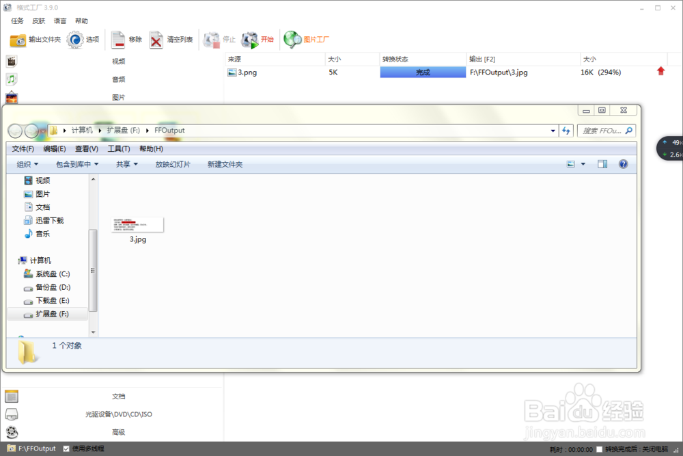Expand the breadcrumb arrow after 扩展盘 (F:)

pyautogui.click(x=148, y=131)
